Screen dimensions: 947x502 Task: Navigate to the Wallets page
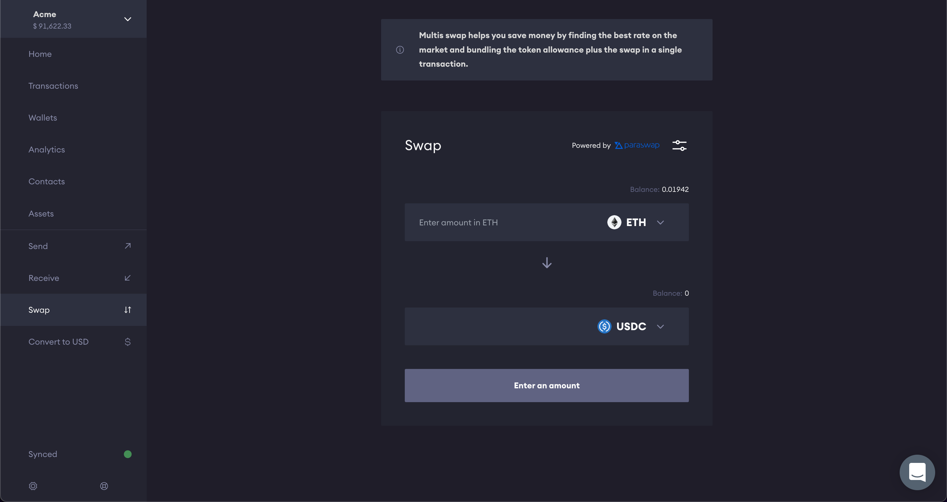point(43,118)
